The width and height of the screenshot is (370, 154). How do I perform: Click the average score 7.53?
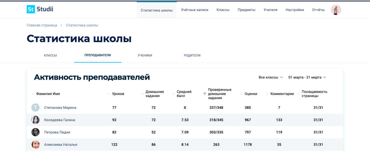click(185, 120)
